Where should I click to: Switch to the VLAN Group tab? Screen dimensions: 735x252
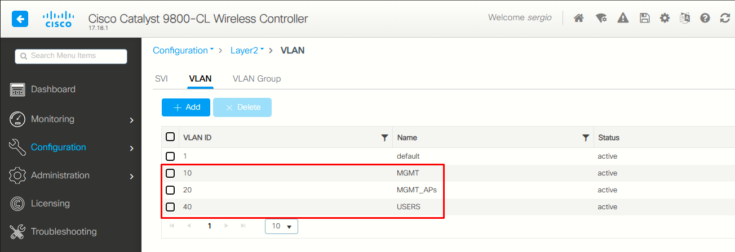pyautogui.click(x=256, y=79)
